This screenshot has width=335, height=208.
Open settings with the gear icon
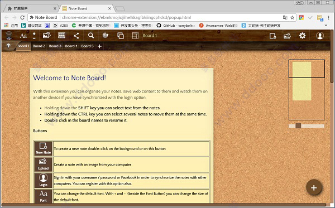click(x=302, y=36)
